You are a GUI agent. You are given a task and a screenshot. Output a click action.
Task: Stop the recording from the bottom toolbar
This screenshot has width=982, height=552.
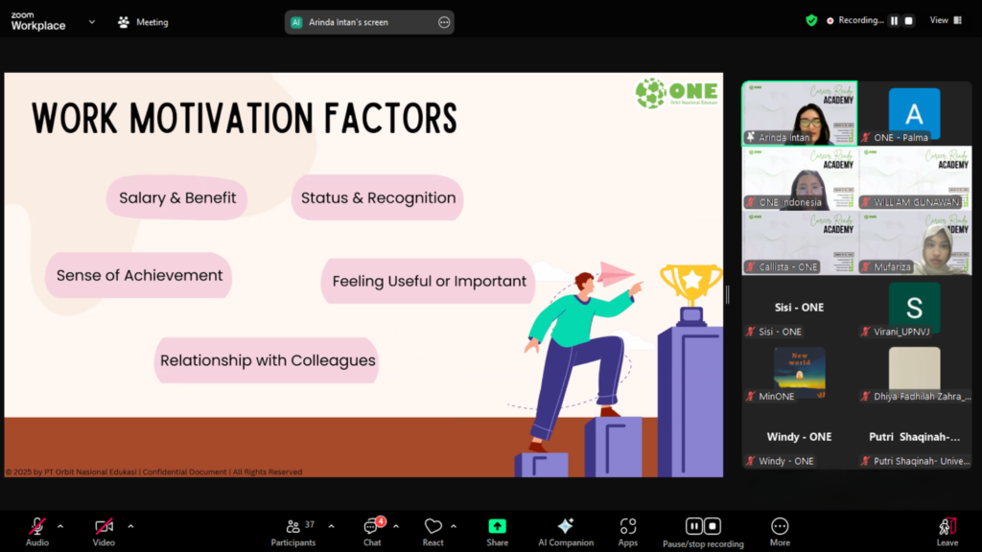[713, 526]
